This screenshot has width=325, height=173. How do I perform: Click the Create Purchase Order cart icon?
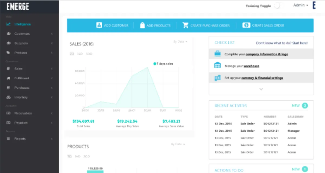[x=186, y=25]
